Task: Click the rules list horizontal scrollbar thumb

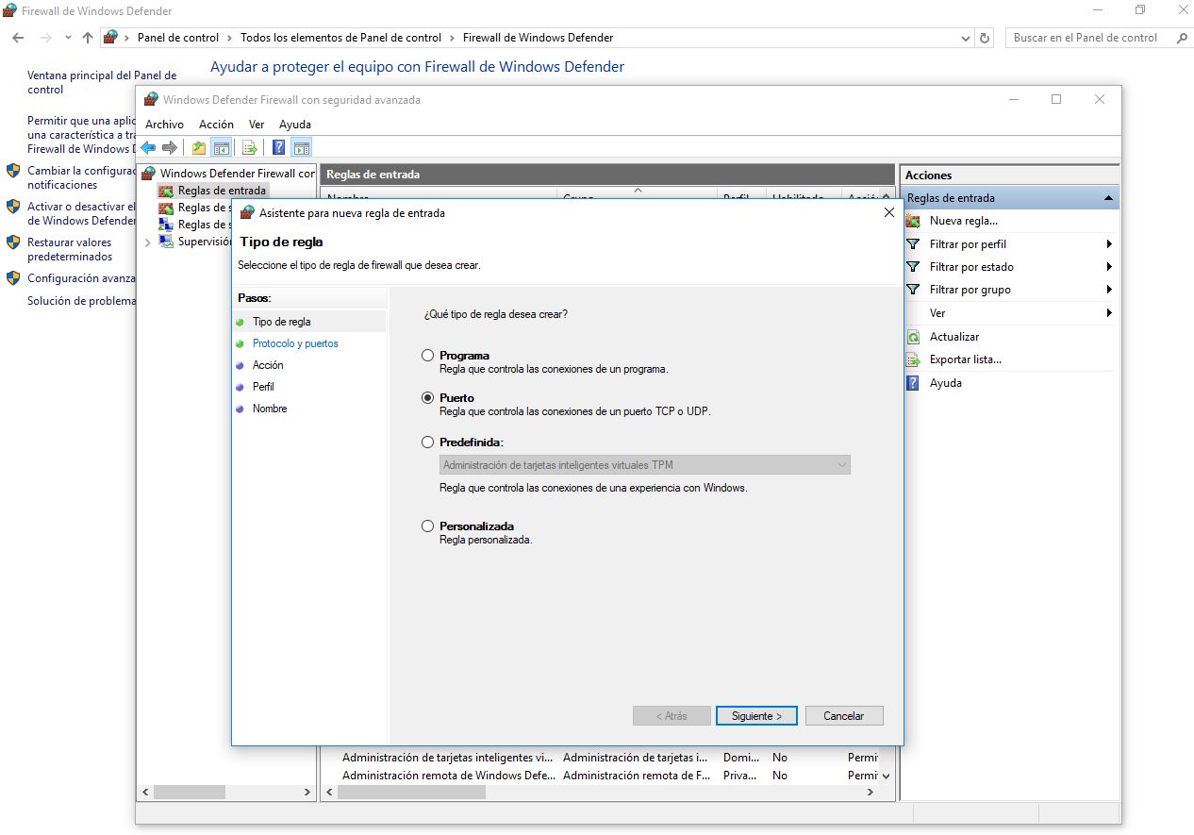Action: click(x=411, y=793)
